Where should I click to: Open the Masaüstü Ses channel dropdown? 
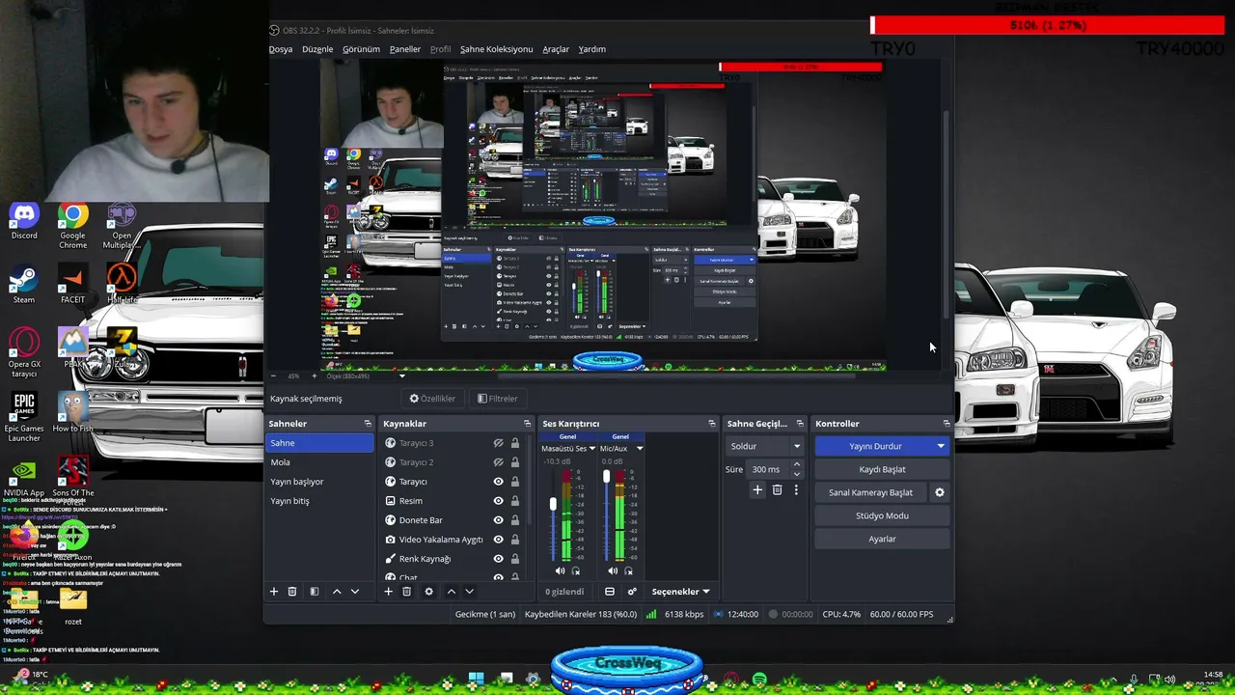point(591,449)
